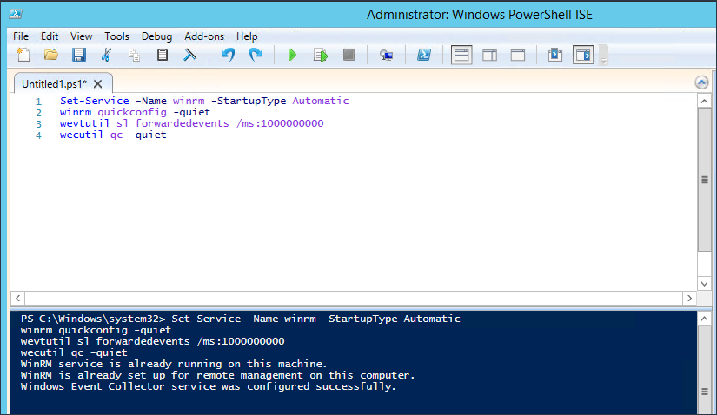The height and width of the screenshot is (415, 717).
Task: Click console pane scroll up arrow
Action: click(704, 319)
